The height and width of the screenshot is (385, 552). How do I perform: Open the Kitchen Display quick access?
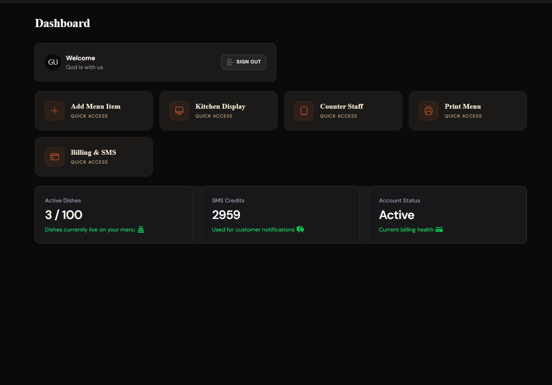point(219,111)
